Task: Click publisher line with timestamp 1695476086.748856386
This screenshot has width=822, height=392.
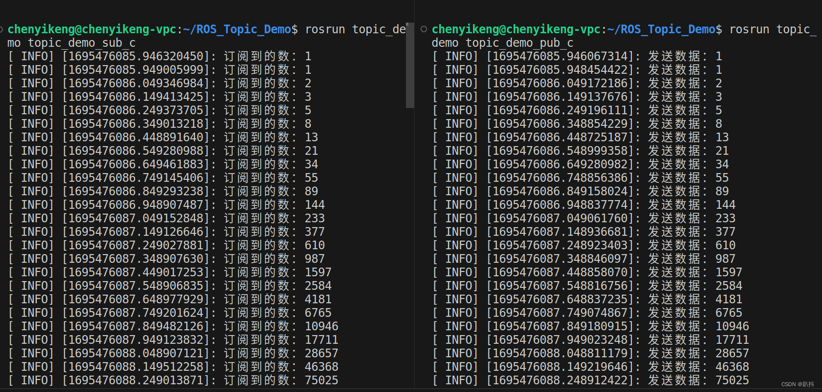Action: click(x=581, y=178)
